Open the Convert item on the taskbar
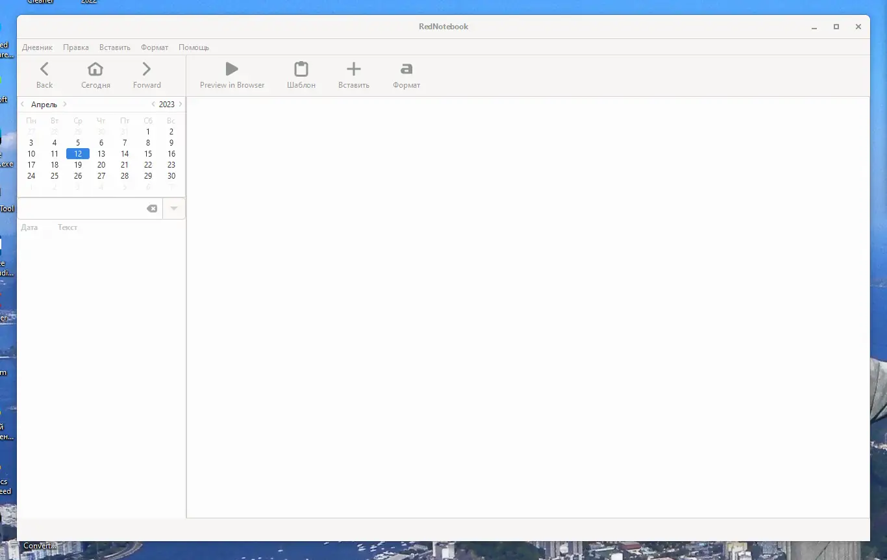Viewport: 887px width, 560px height. point(39,546)
